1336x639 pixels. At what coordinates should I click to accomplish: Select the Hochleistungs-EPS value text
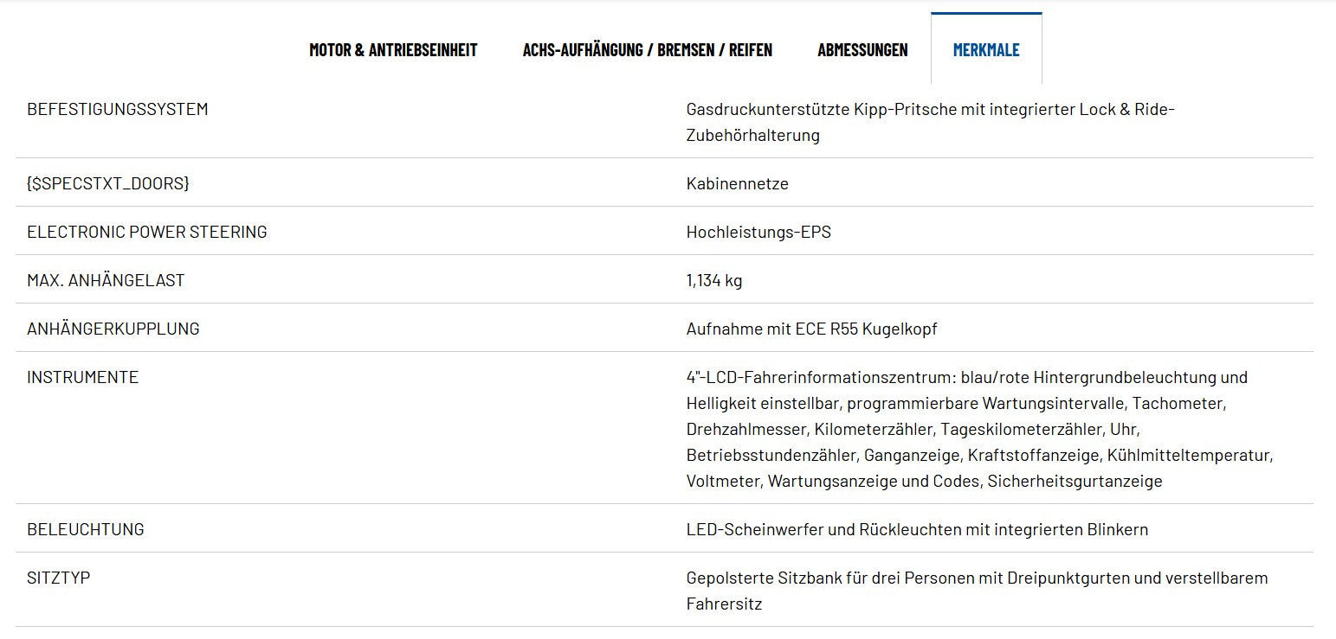coord(758,232)
